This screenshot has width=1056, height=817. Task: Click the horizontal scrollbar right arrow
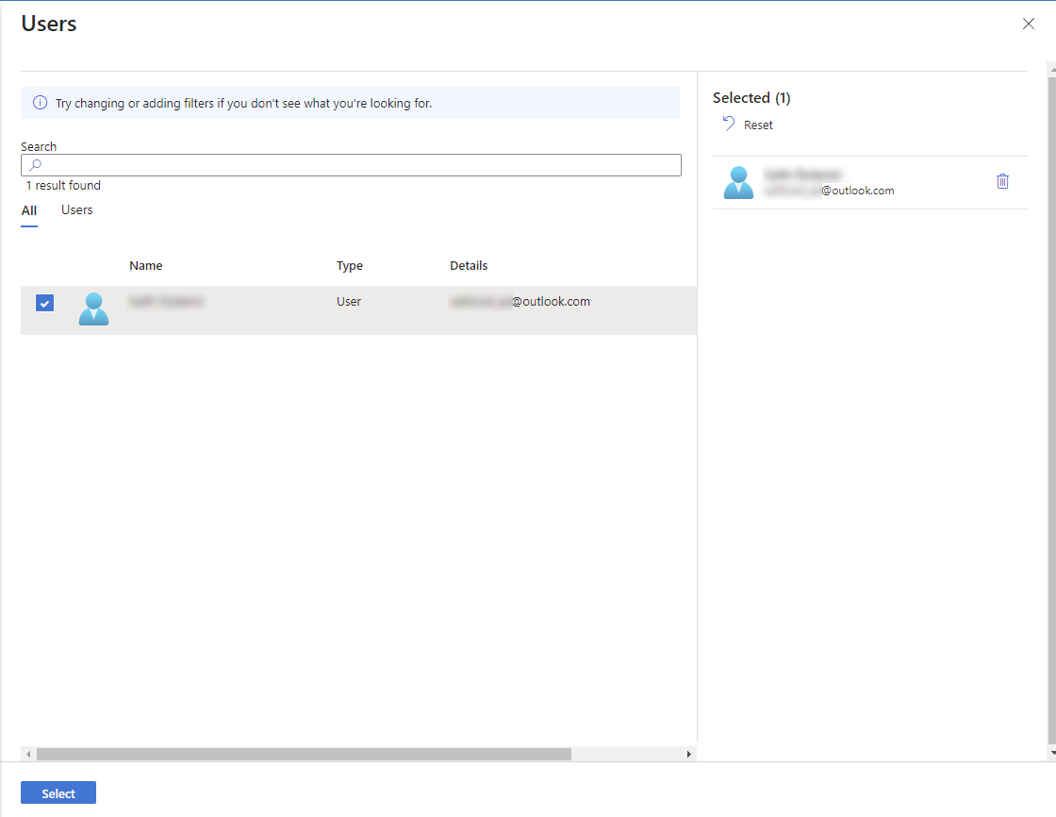pyautogui.click(x=689, y=755)
